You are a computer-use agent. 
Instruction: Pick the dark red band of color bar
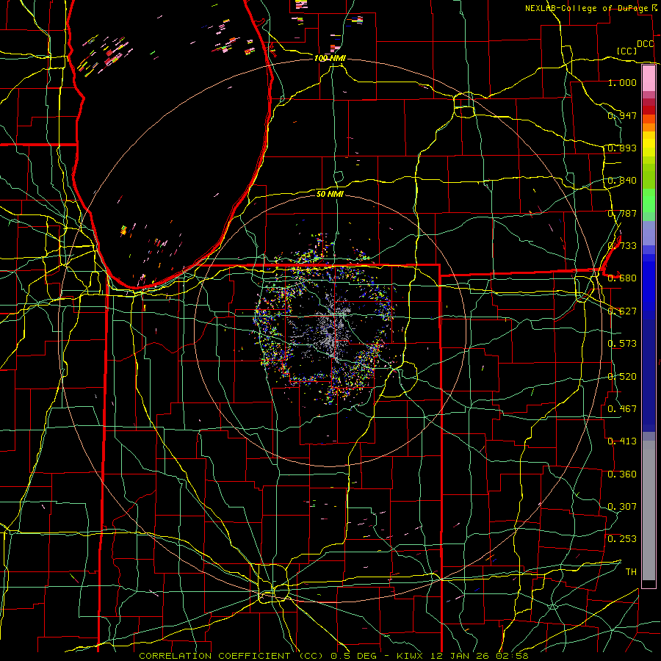point(649,109)
